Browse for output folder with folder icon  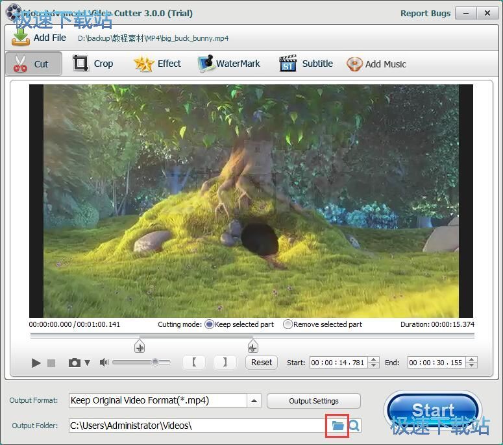pos(337,426)
